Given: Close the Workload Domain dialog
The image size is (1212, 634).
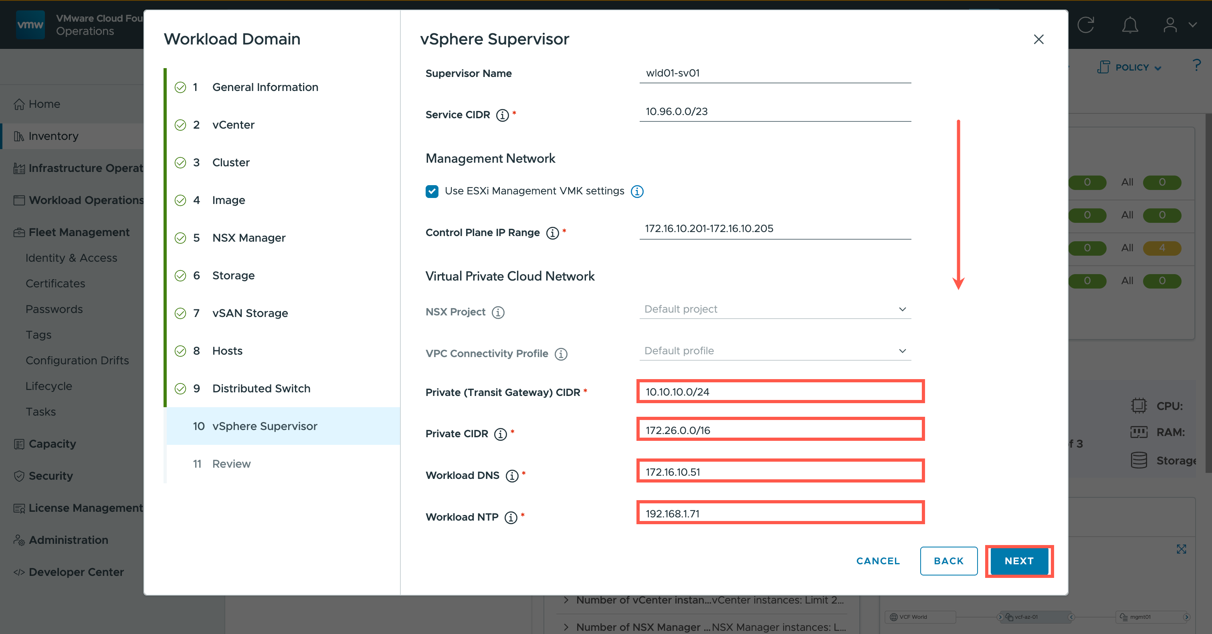Looking at the screenshot, I should click(1038, 40).
